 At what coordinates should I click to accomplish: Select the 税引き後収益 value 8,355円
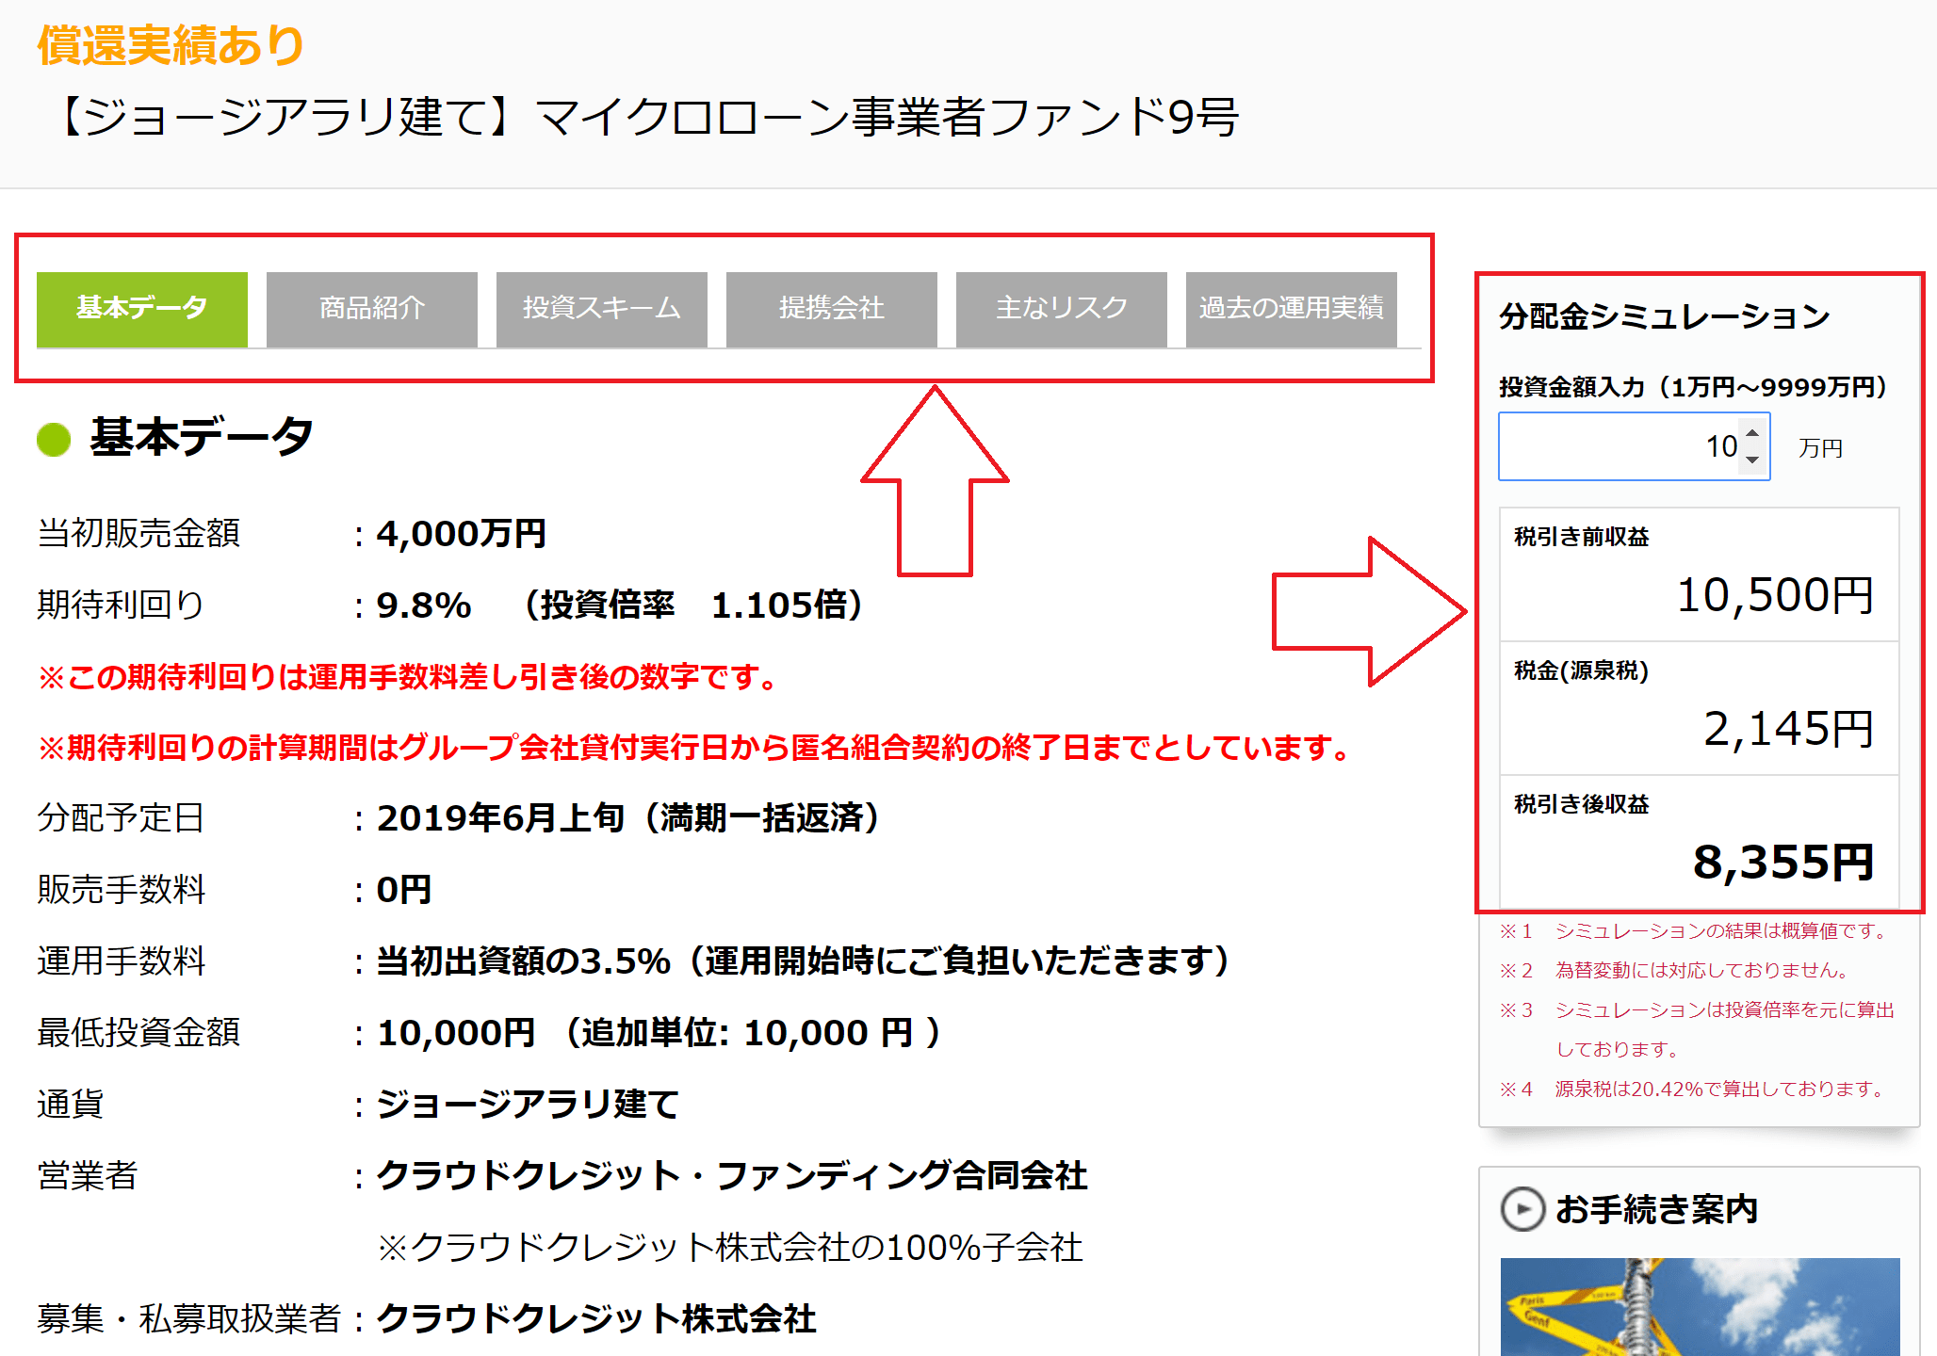point(1782,863)
